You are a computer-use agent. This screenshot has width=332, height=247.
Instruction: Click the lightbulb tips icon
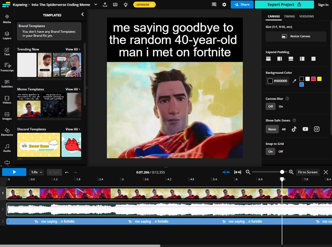point(126,5)
